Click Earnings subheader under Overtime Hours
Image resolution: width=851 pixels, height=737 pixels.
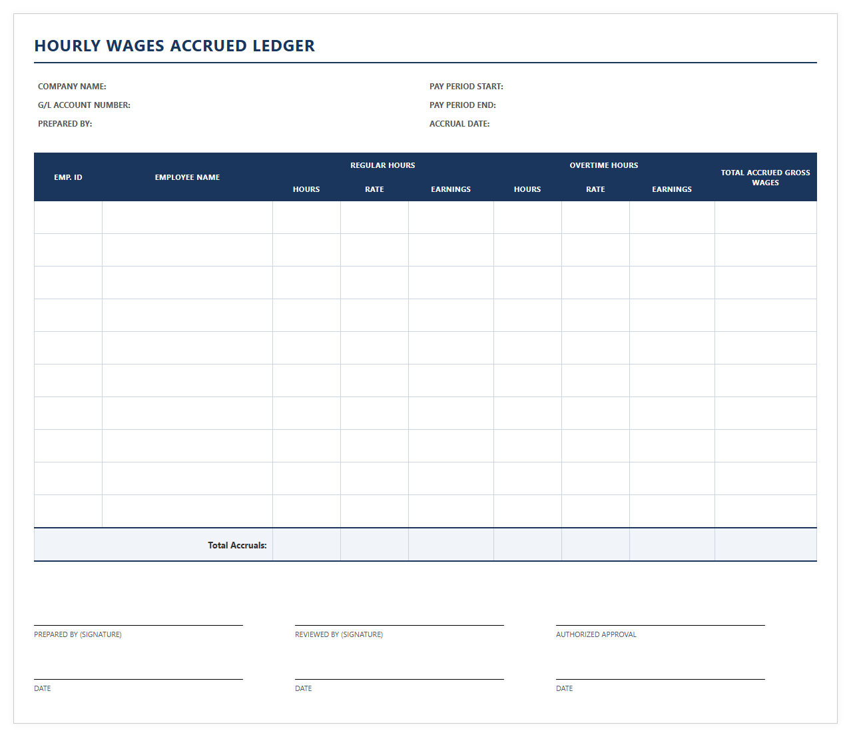tap(672, 189)
